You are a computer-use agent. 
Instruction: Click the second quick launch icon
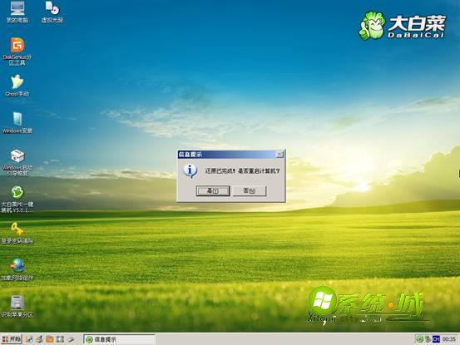[x=39, y=339]
